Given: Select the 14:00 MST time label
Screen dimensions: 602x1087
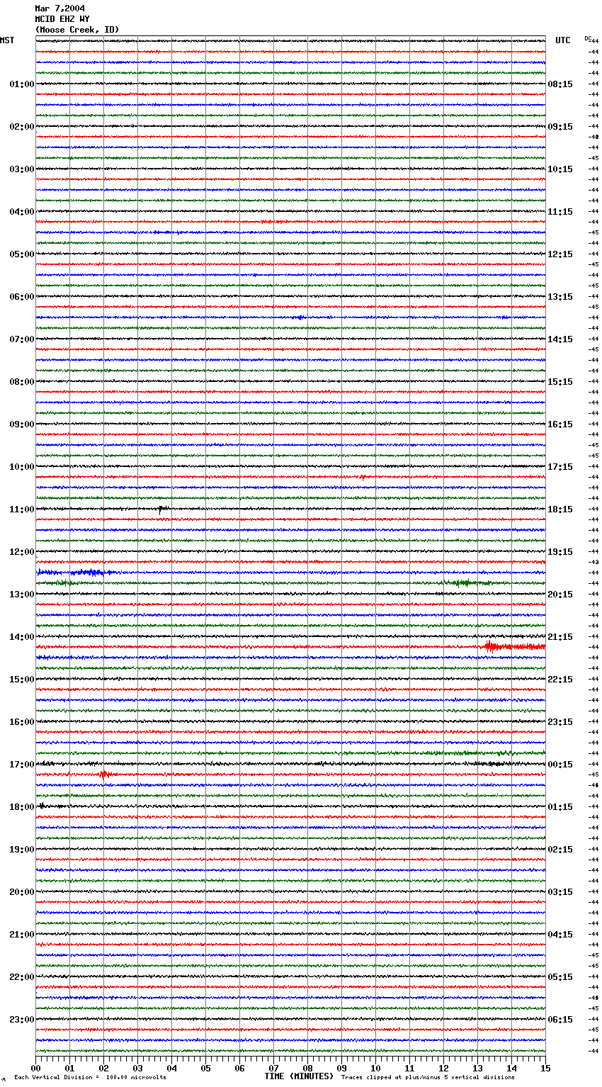Looking at the screenshot, I should (x=22, y=637).
